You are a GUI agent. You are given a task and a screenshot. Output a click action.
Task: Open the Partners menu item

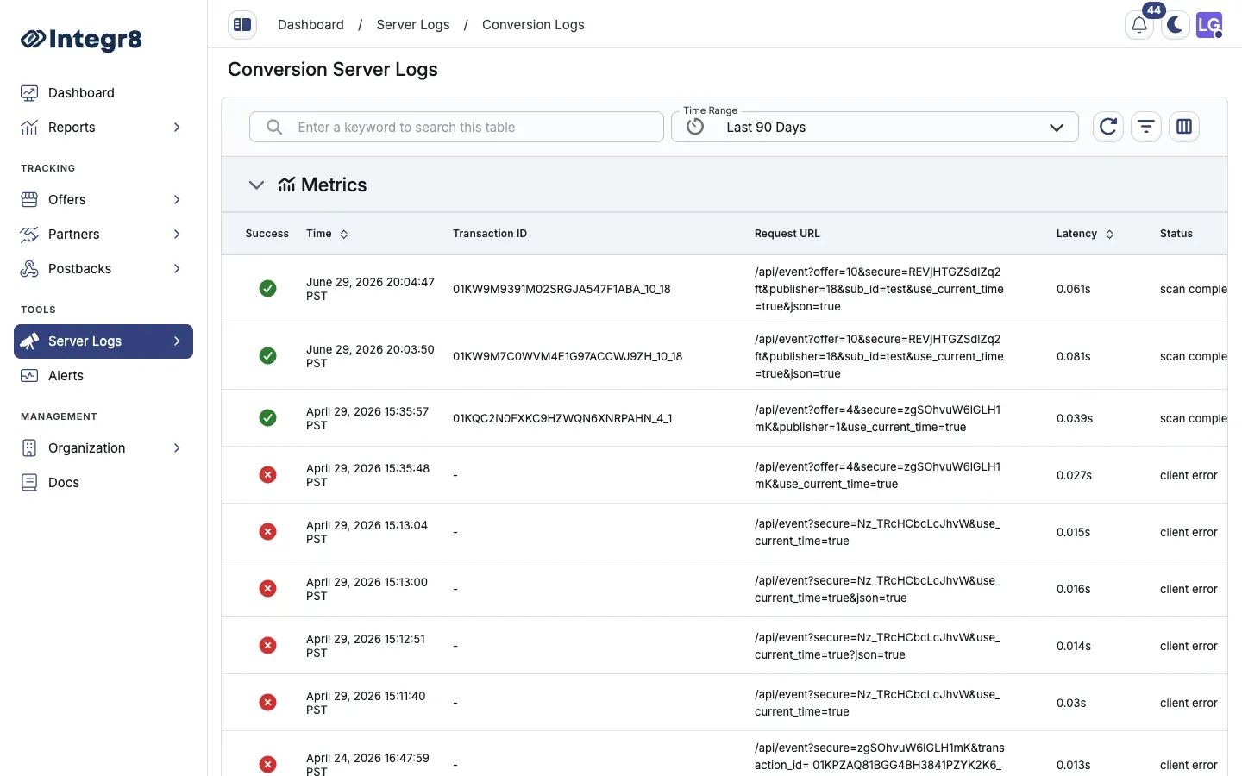point(103,234)
